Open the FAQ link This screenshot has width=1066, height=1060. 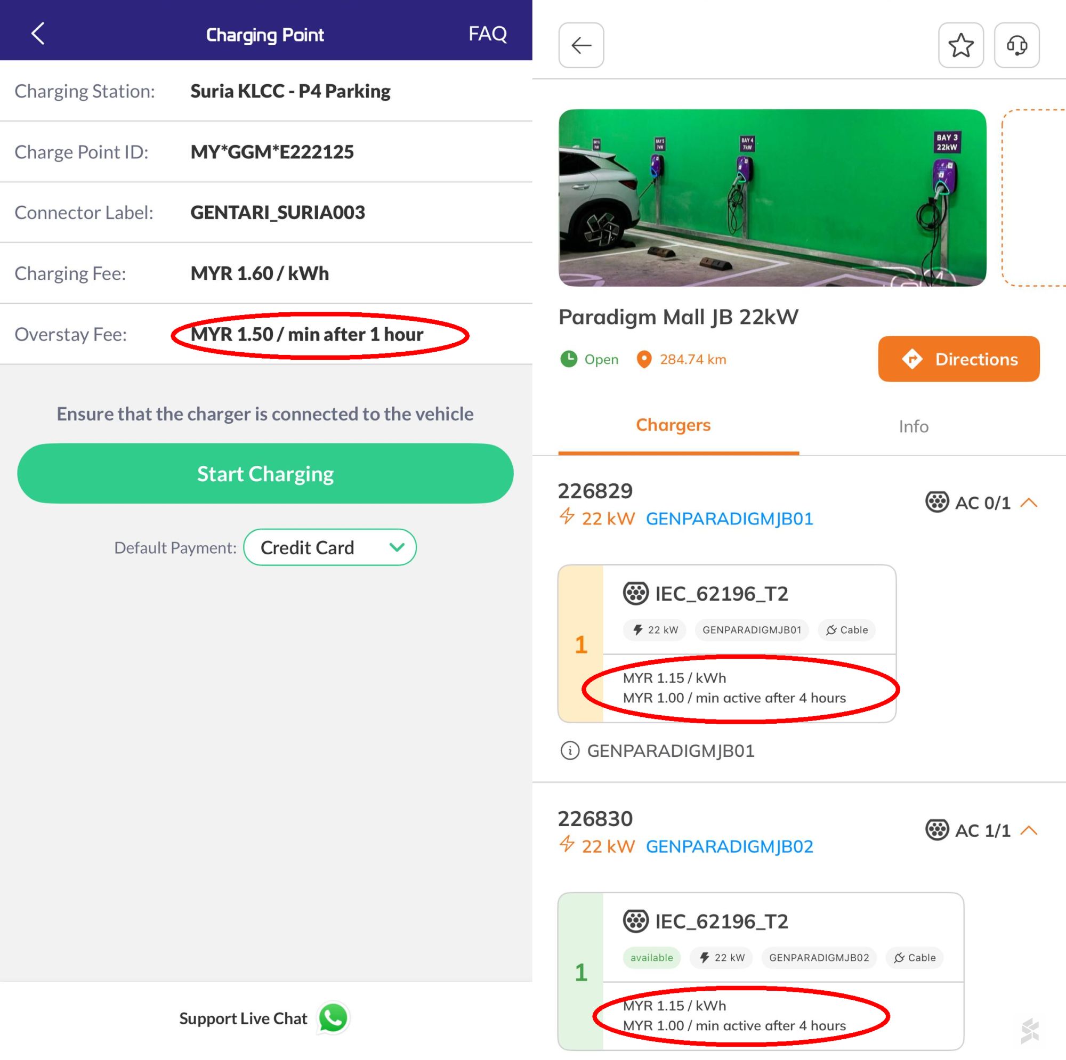[x=487, y=34]
